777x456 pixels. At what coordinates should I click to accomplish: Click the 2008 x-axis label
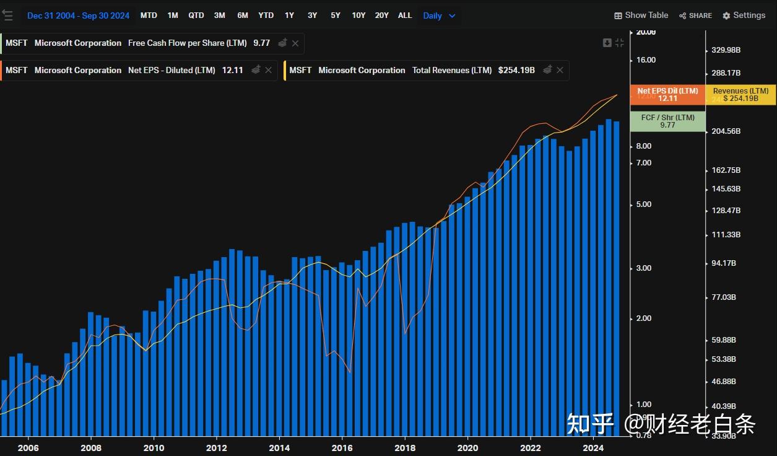pos(91,448)
